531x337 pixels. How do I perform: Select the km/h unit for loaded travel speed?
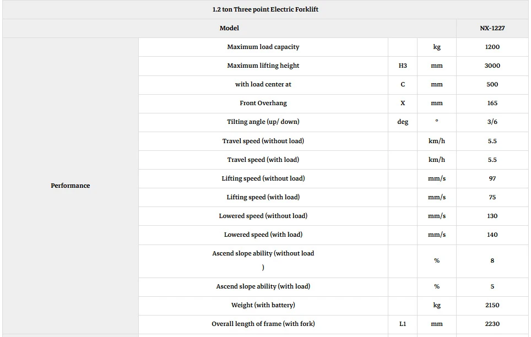436,160
